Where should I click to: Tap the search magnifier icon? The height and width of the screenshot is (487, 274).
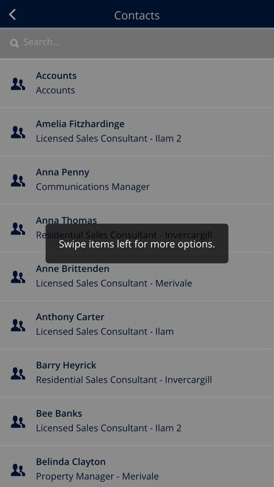pos(14,43)
